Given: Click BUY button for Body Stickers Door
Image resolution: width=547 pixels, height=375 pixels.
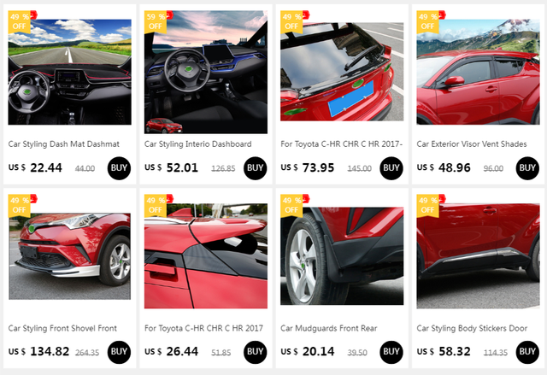Looking at the screenshot, I should 527,352.
